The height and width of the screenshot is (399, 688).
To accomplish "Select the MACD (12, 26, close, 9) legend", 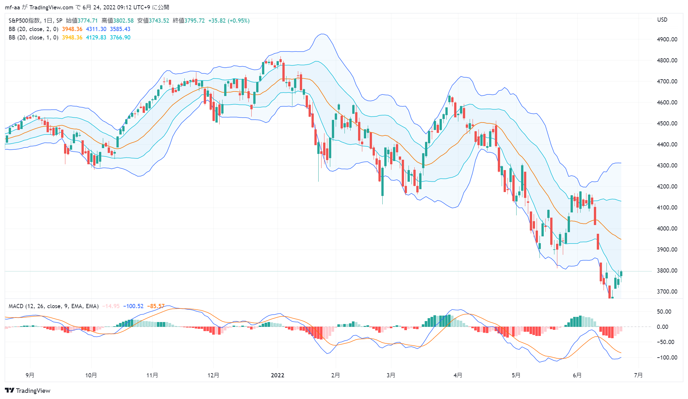I will click(53, 306).
